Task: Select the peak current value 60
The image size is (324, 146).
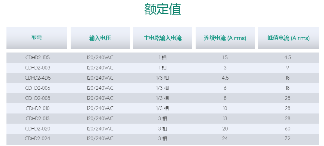Action: [288, 129]
